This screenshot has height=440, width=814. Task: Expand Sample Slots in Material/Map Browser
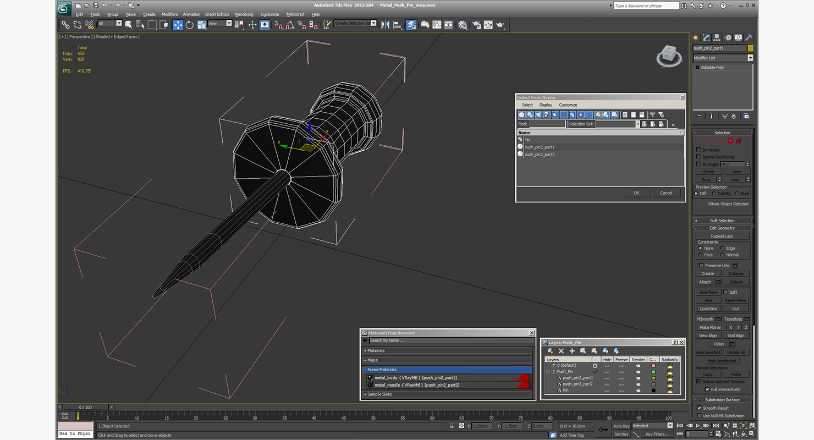pos(447,394)
